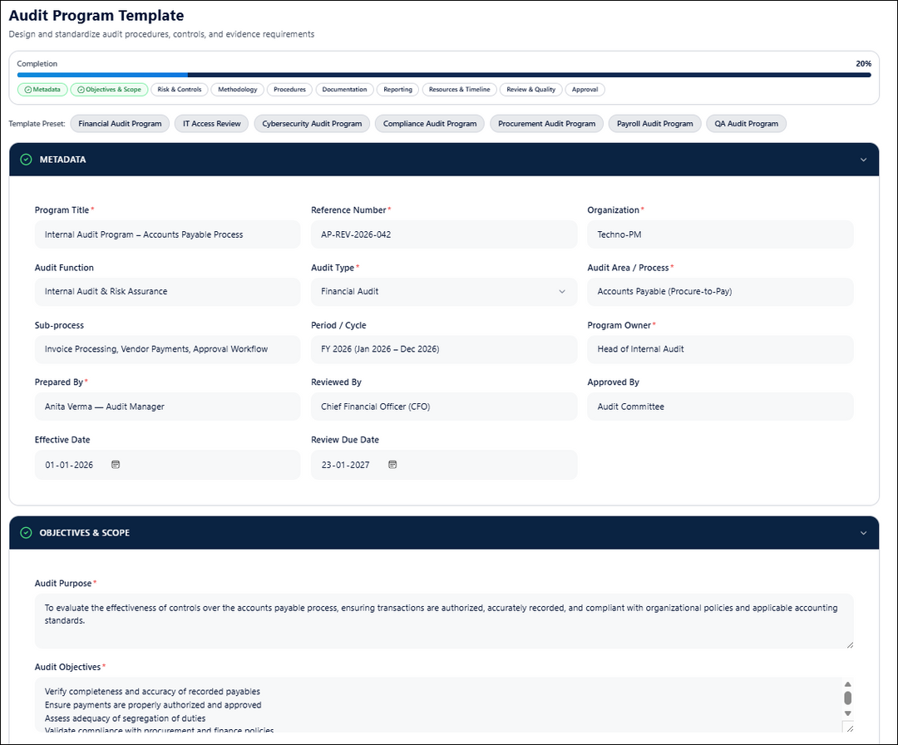Click the Effective Date value 01-01-2026
The width and height of the screenshot is (898, 745).
point(69,465)
